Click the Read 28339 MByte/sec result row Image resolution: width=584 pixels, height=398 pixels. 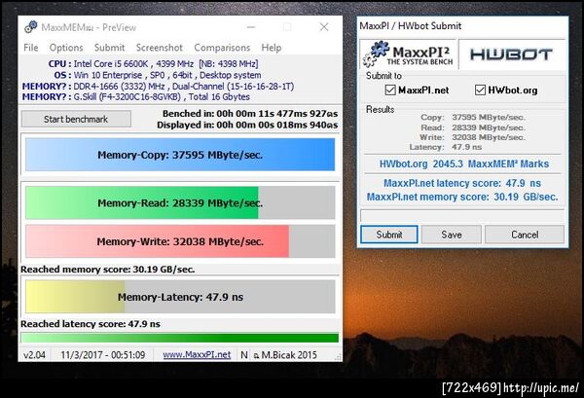(x=473, y=127)
